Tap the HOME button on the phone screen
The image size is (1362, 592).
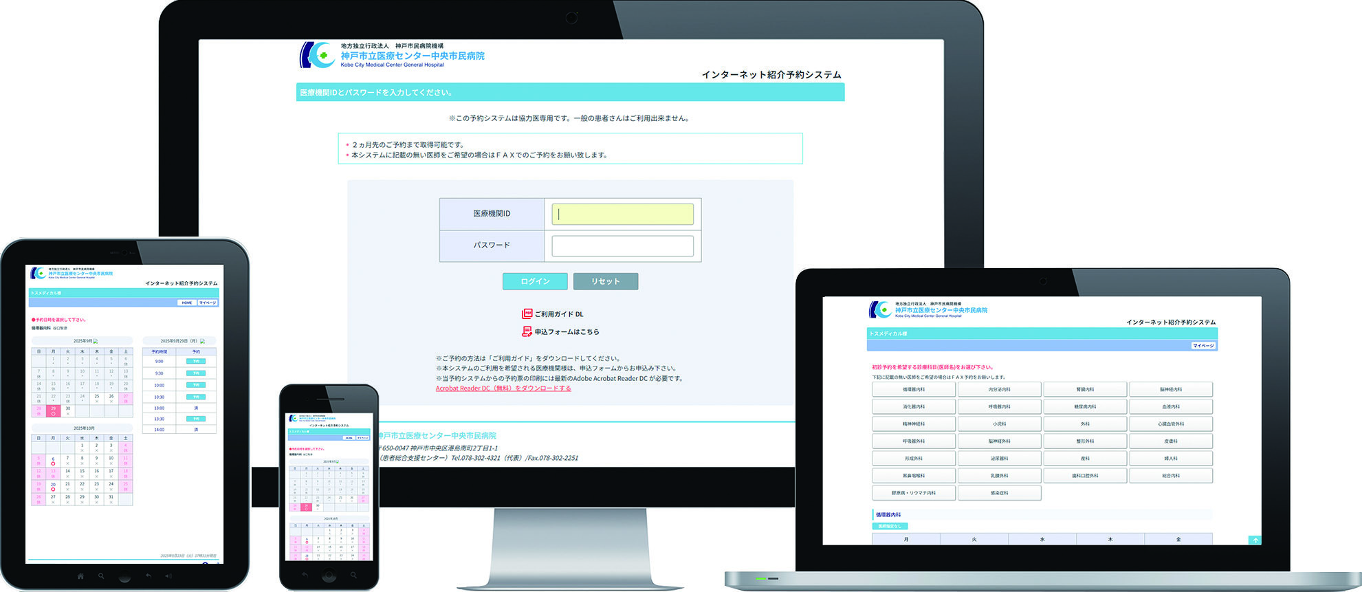349,437
